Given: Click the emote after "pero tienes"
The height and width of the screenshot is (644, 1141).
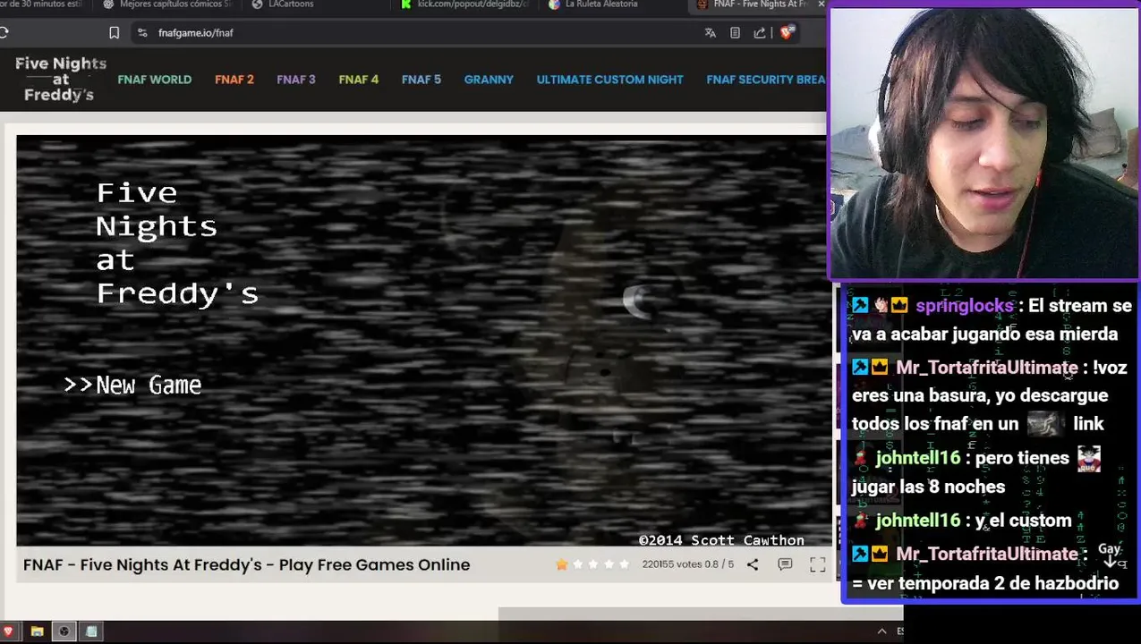Looking at the screenshot, I should 1088,458.
